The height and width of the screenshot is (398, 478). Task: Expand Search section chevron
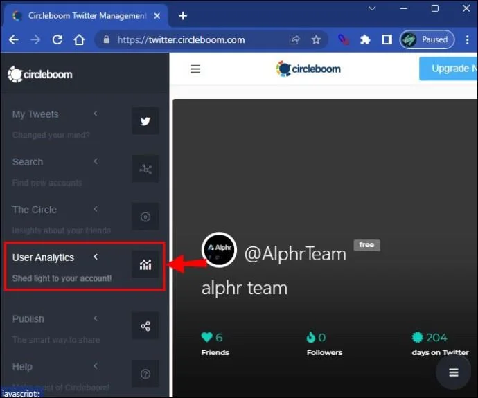[96, 161]
